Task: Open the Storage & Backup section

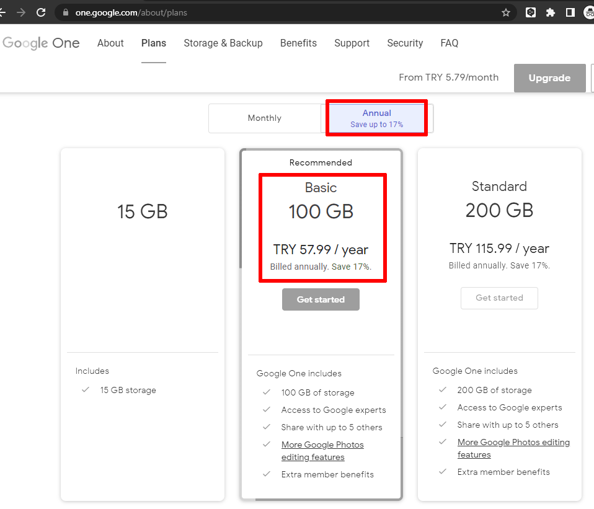Action: [x=223, y=43]
